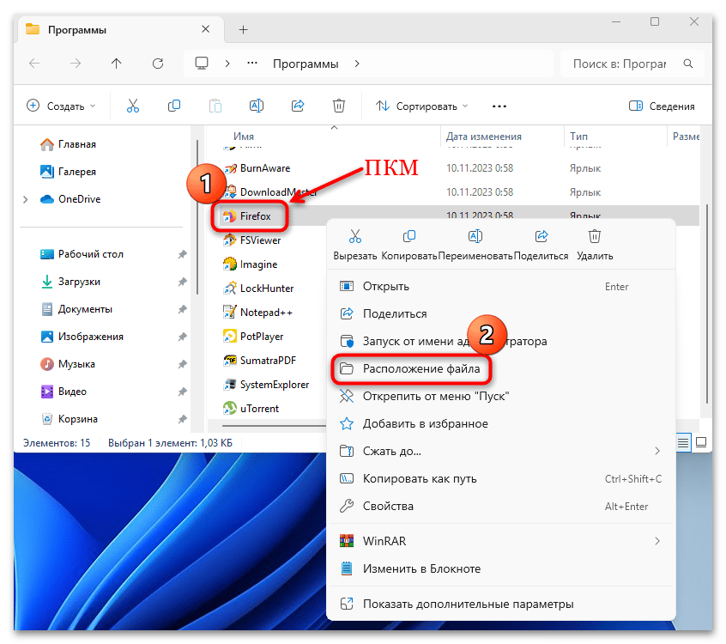This screenshot has height=644, width=726.
Task: Select the FSViewer shortcut
Action: pyautogui.click(x=252, y=240)
